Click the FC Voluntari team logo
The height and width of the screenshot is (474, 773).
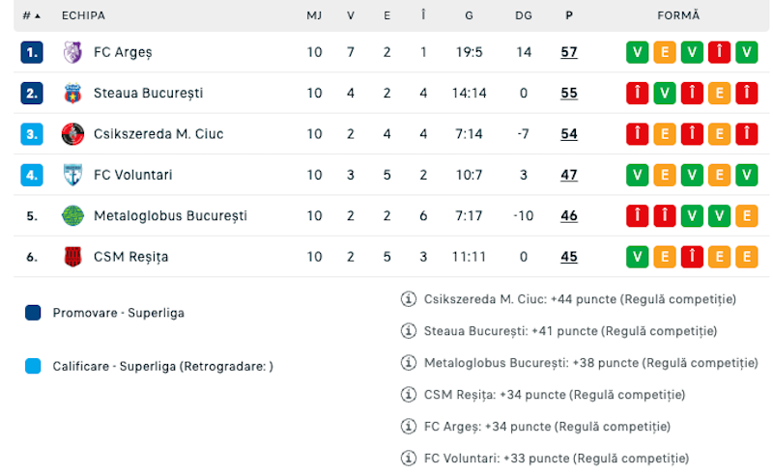pyautogui.click(x=72, y=176)
